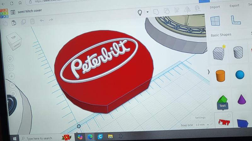
Task: Click the Cruise magnet icon
Action: click(x=197, y=8)
